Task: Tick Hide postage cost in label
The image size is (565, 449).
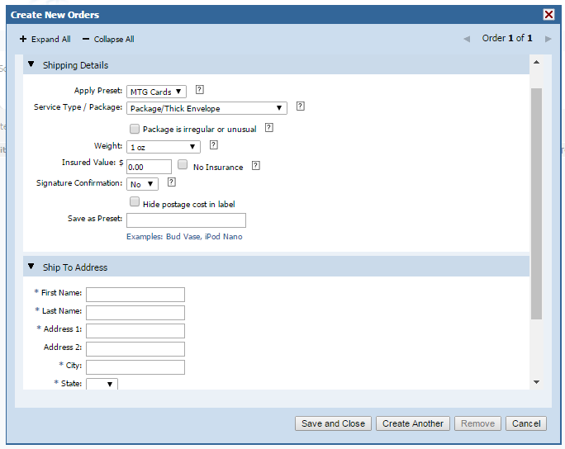Action: click(x=135, y=201)
